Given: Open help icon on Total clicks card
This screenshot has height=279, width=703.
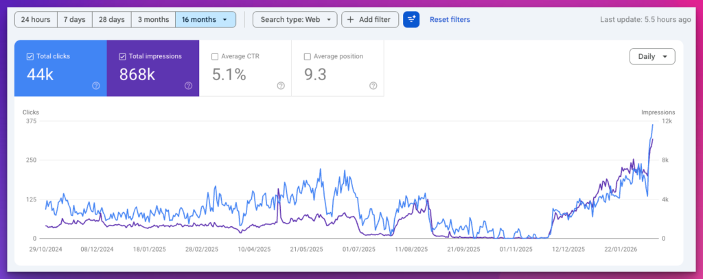Looking at the screenshot, I should (x=96, y=86).
